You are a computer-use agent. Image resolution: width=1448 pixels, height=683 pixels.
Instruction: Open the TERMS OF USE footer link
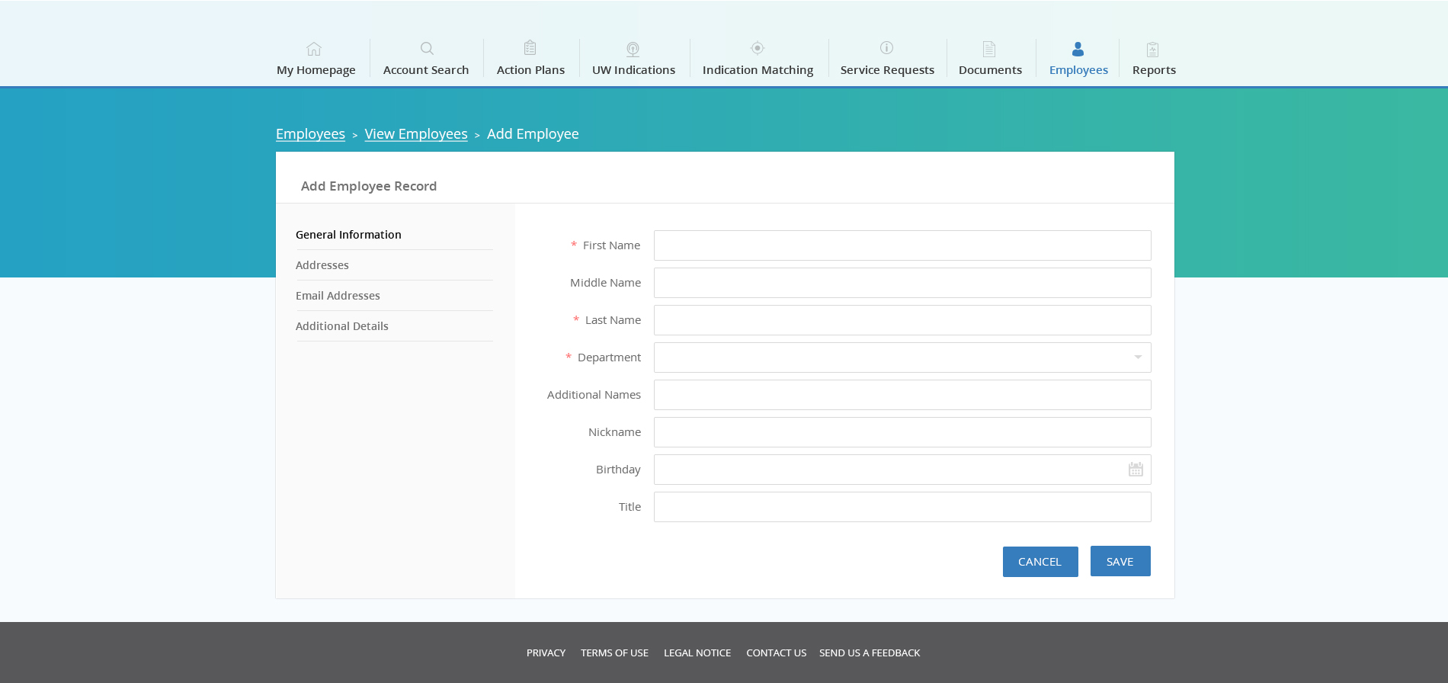[614, 653]
